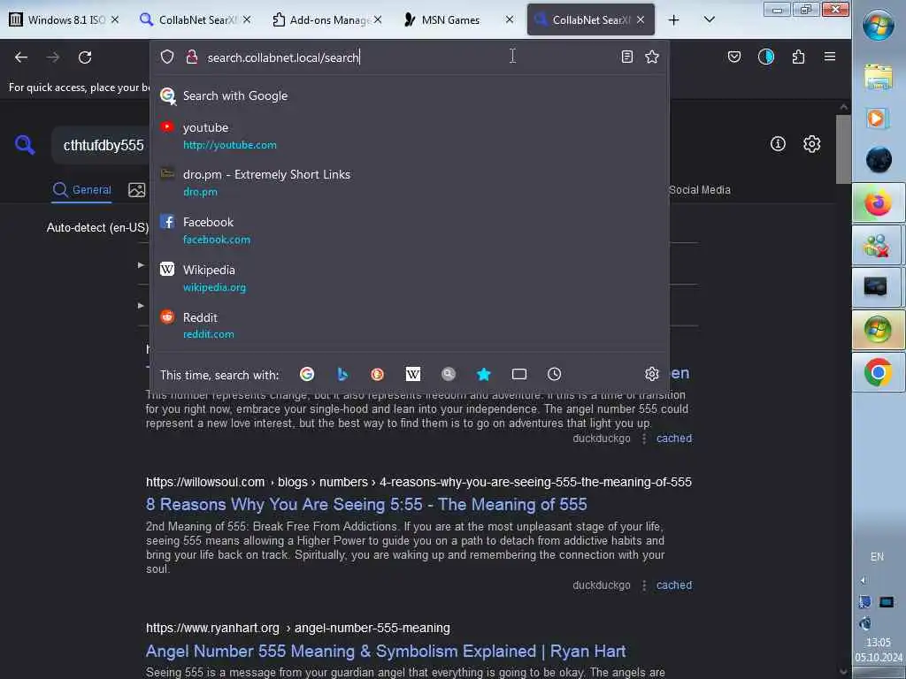The width and height of the screenshot is (906, 679).
Task: Search this time with Wikipedia icon
Action: (413, 374)
